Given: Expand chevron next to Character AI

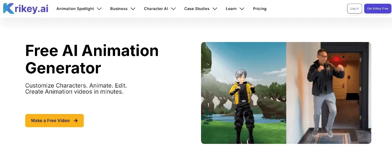Looking at the screenshot, I should click(x=174, y=9).
